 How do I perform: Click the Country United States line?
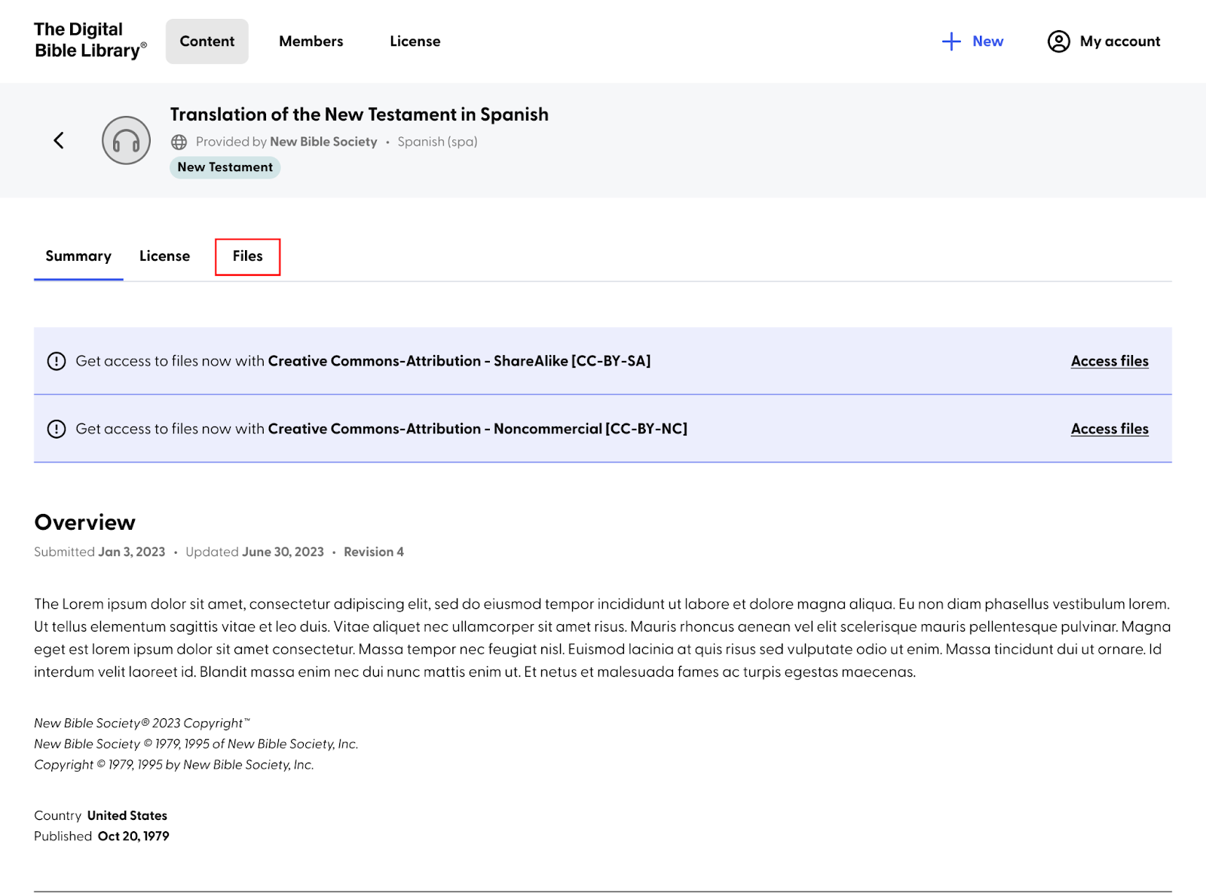(x=101, y=815)
